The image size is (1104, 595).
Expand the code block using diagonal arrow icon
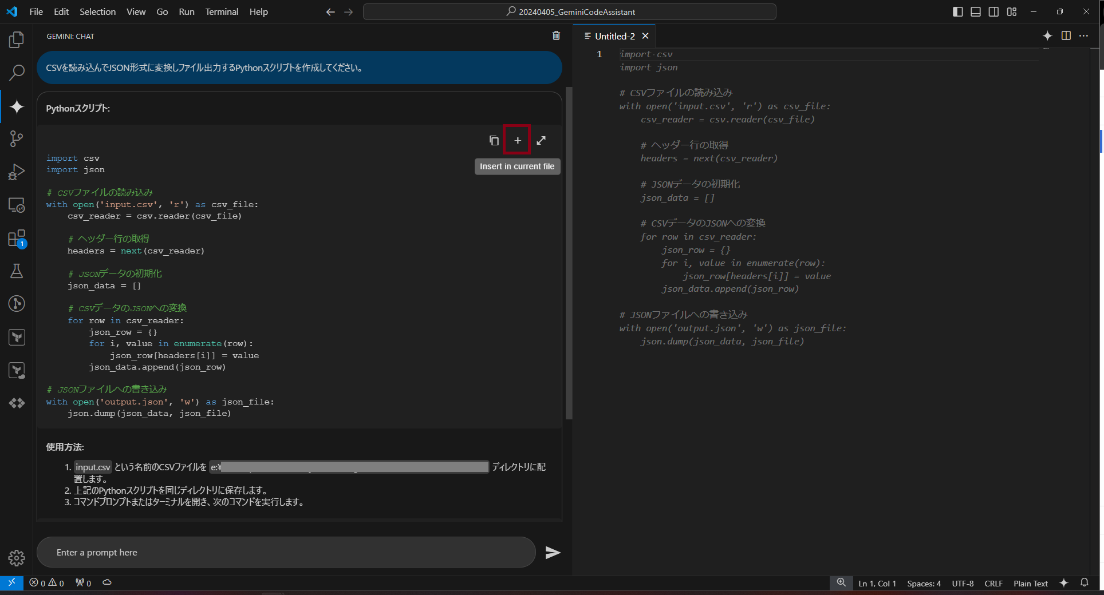point(541,140)
